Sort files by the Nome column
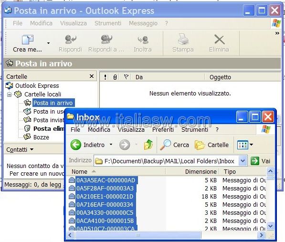285x242 pixels. 116,171
